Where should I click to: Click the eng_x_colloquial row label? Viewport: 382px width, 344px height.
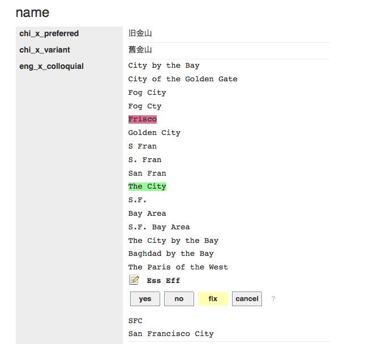point(51,67)
